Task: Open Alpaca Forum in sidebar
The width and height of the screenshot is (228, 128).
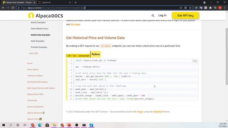Action: 34,119
